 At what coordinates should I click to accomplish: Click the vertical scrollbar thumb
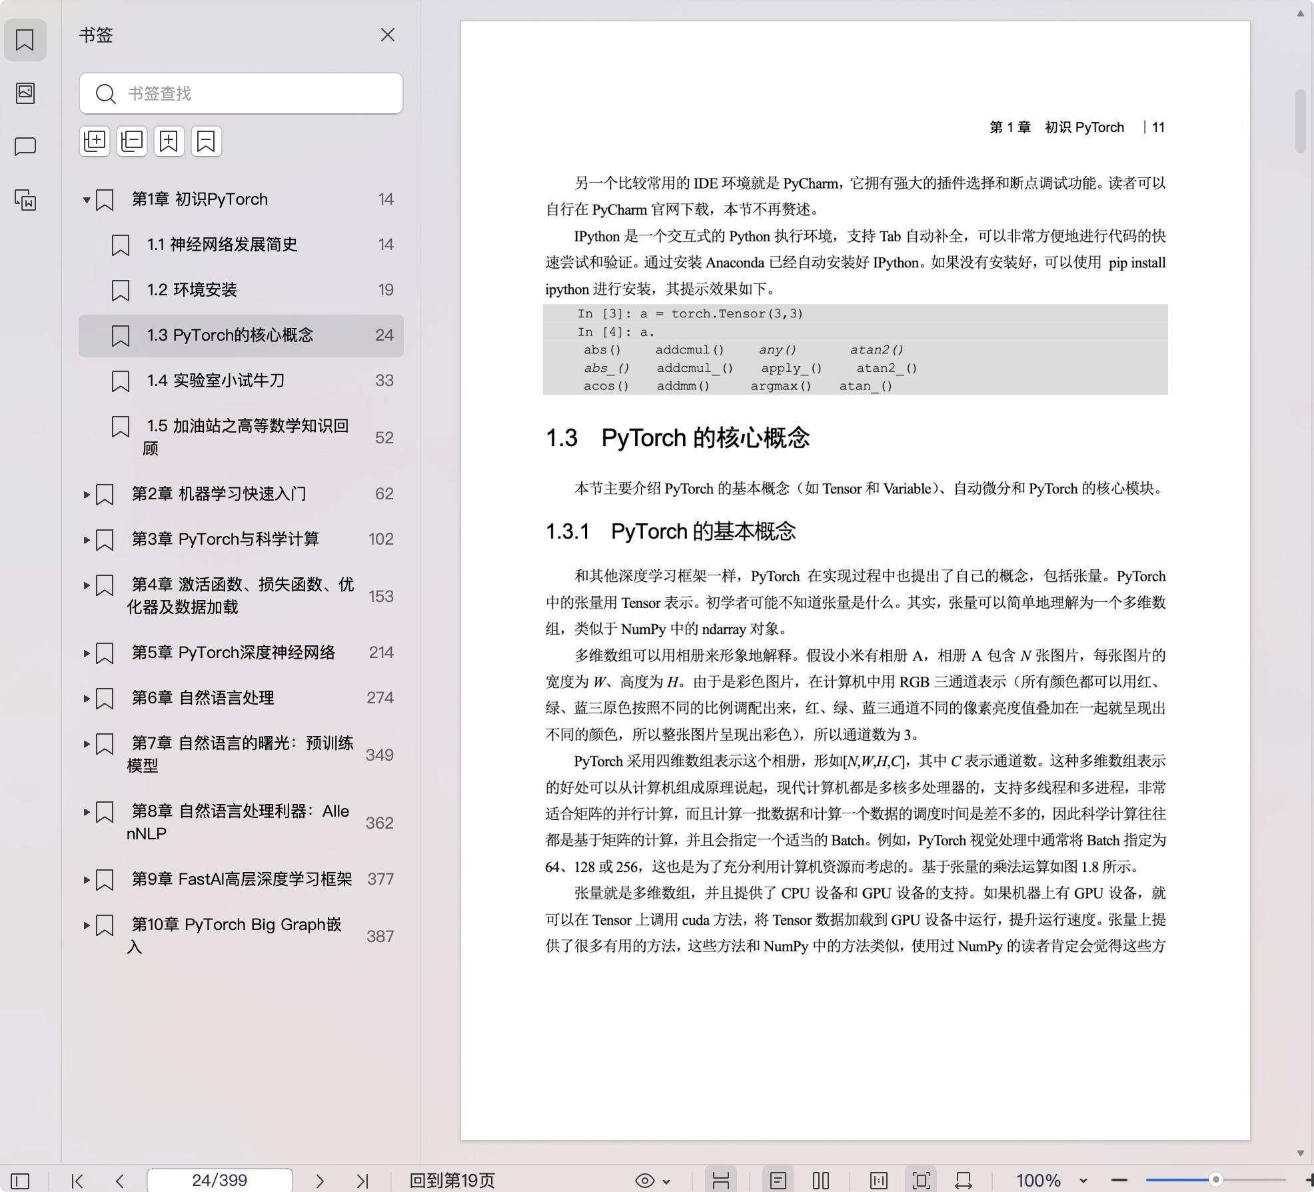1301,121
